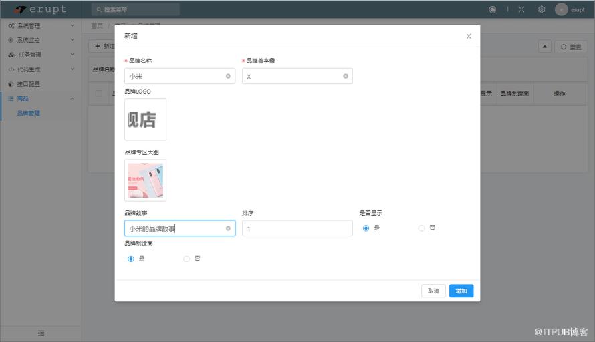The image size is (595, 342).
Task: Expand the 代码生成 menu chevron
Action: pyautogui.click(x=72, y=69)
